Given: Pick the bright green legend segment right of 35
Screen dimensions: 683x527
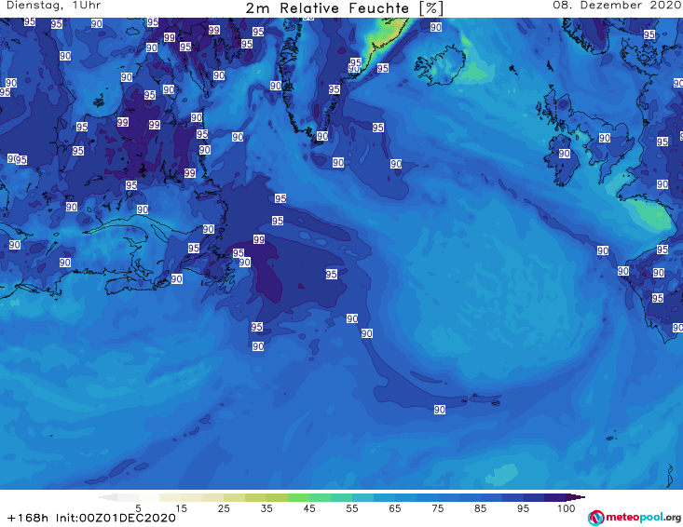Looking at the screenshot, I should [298, 497].
